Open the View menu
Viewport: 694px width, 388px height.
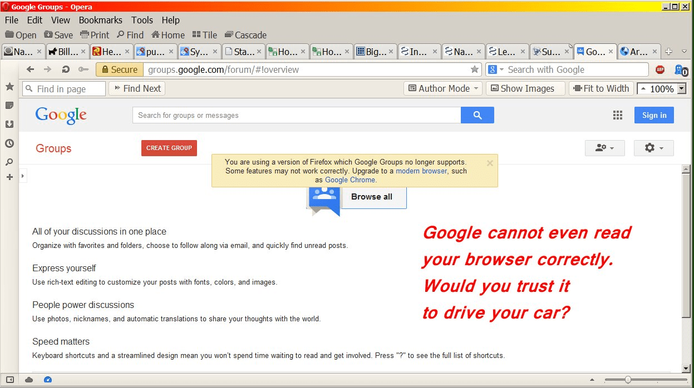[61, 20]
